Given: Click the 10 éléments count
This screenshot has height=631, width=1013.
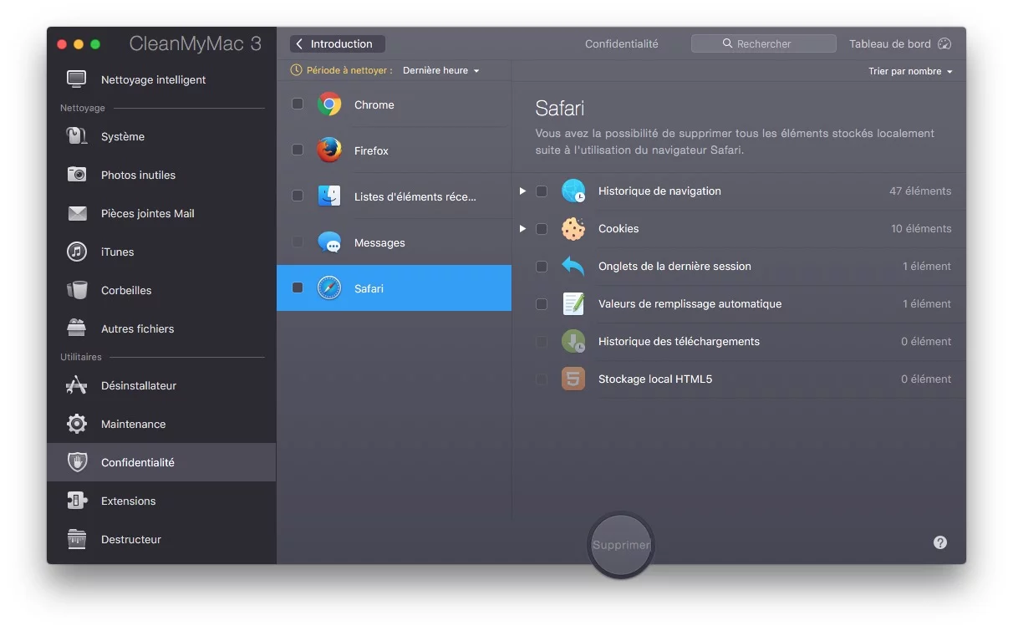Looking at the screenshot, I should click(x=921, y=229).
